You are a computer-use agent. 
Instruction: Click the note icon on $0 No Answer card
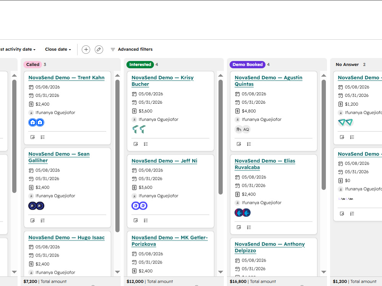pyautogui.click(x=342, y=214)
